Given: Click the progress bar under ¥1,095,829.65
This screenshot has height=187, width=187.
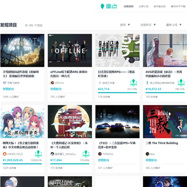Looking at the screenshot, I should (22, 164).
